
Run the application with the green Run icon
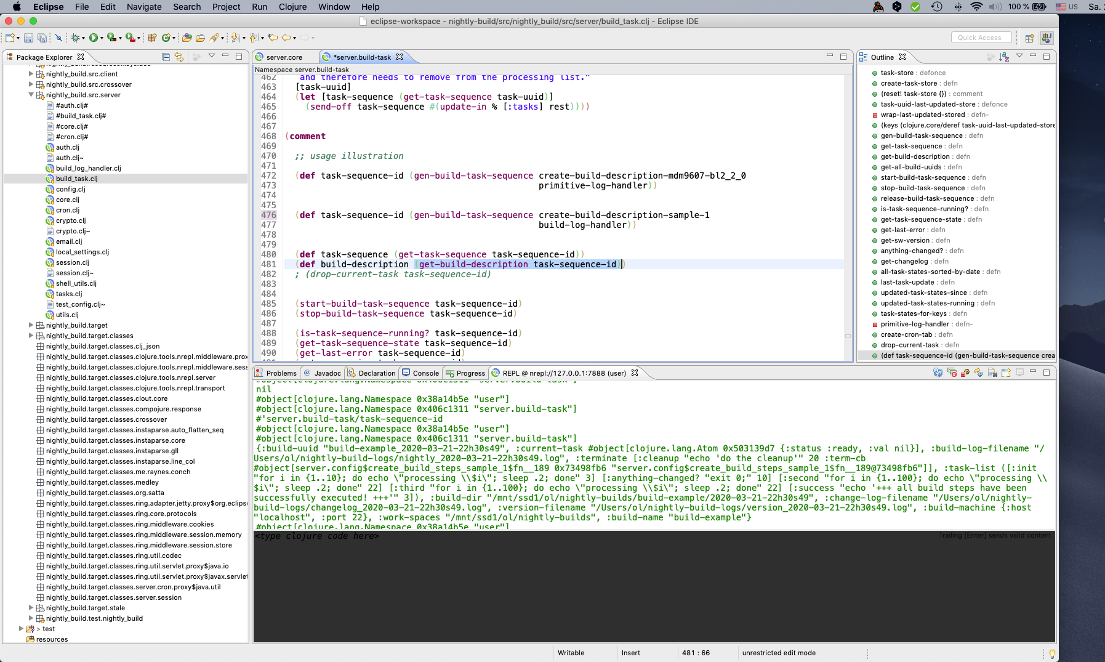(94, 38)
